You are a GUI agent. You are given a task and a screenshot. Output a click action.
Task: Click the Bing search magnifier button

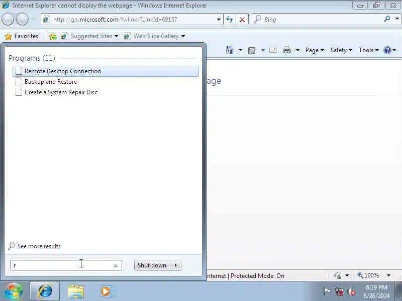coord(387,19)
